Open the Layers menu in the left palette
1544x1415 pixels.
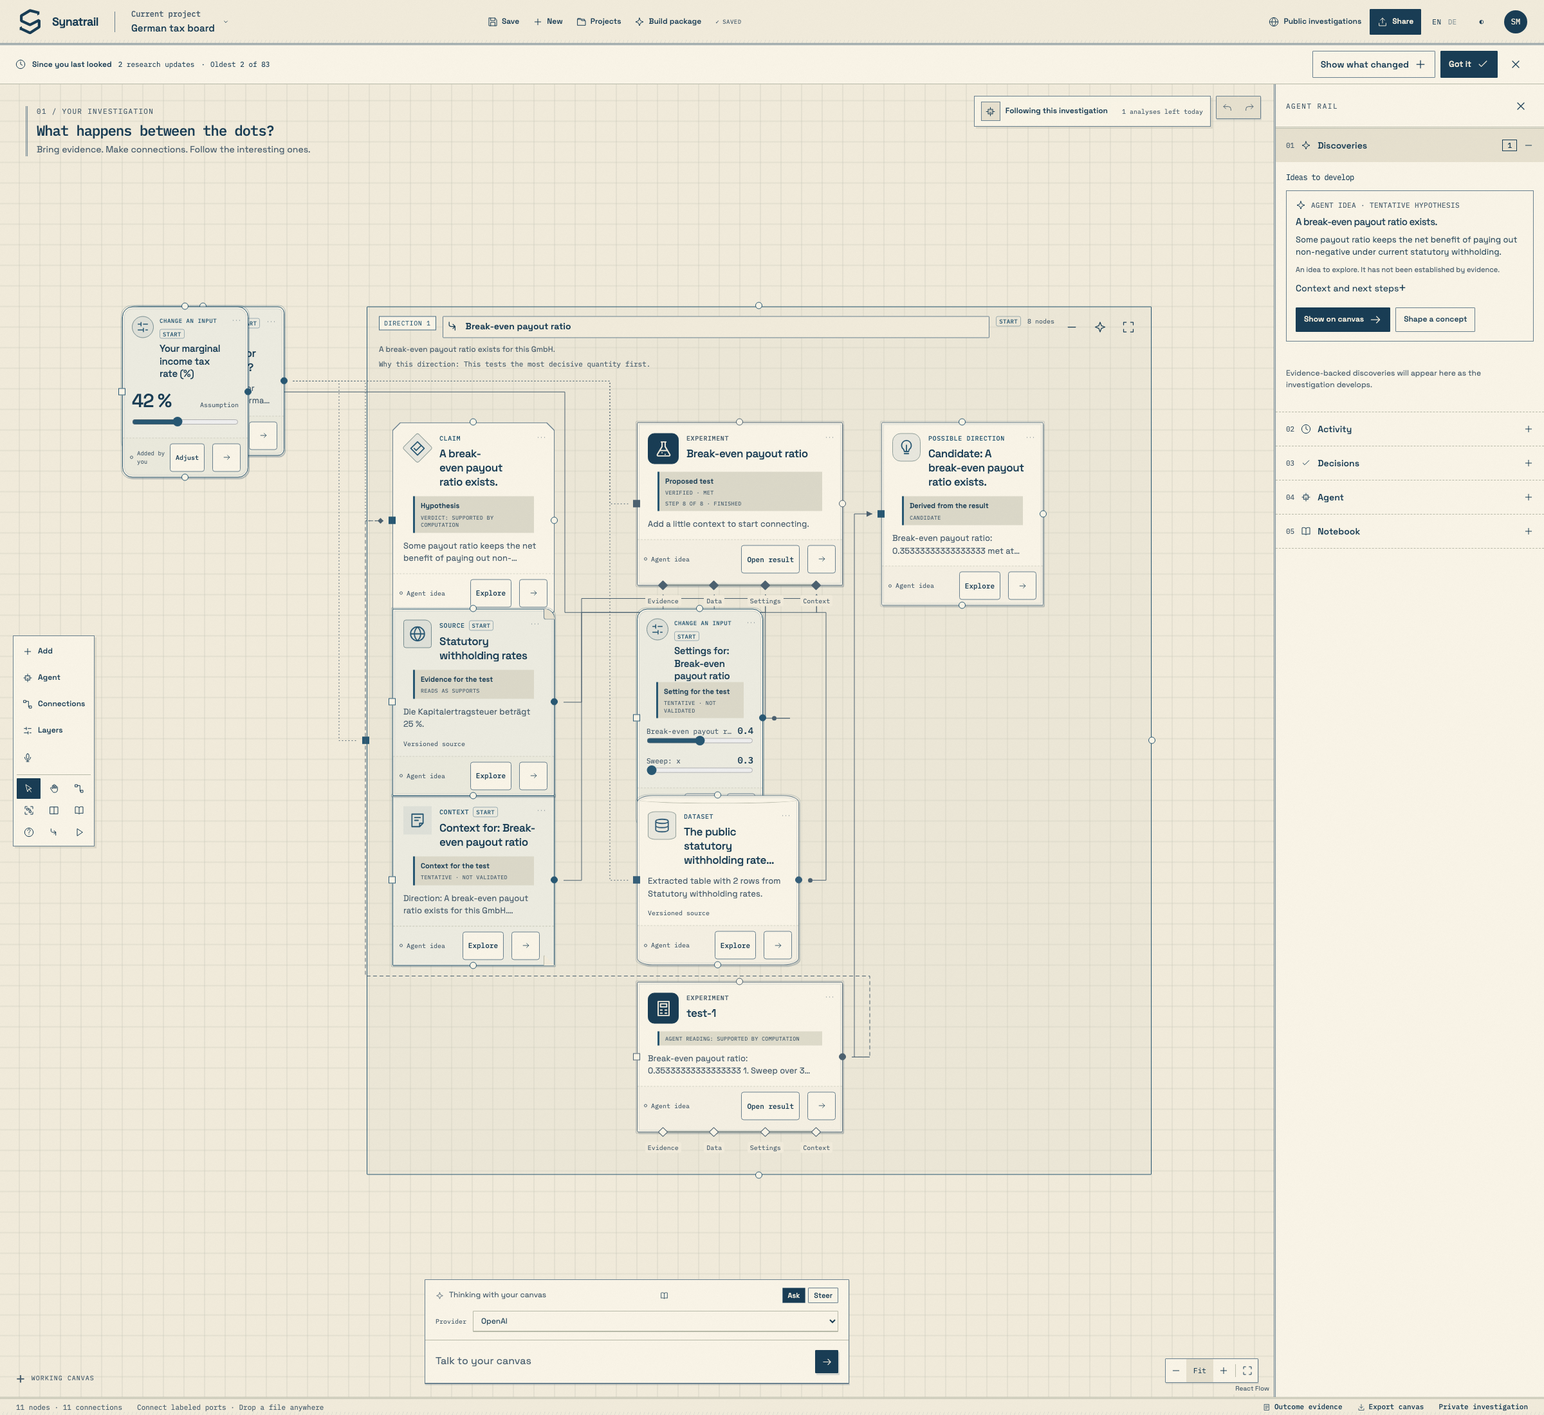53,731
